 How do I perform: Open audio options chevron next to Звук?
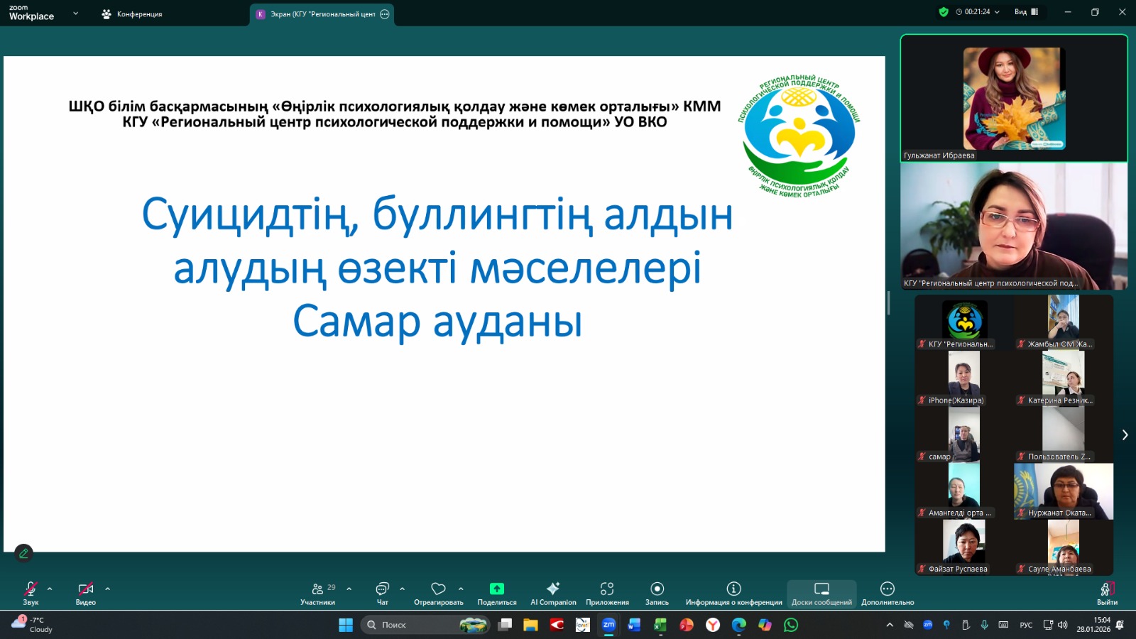coord(49,589)
